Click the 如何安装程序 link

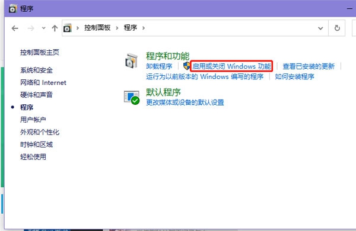point(294,76)
